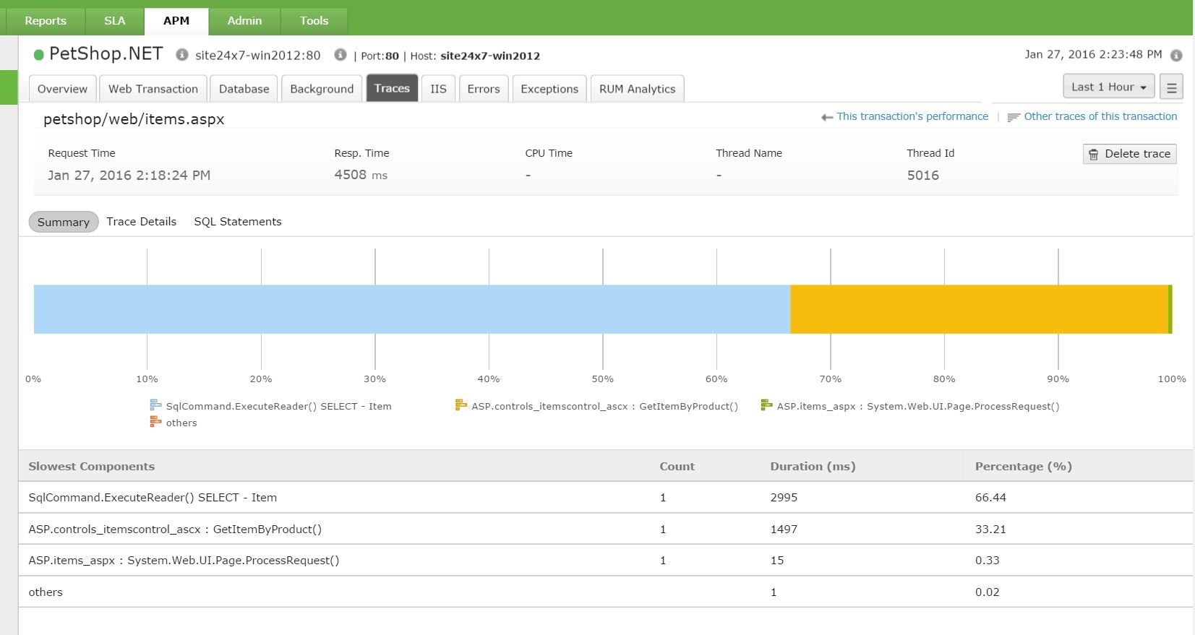The image size is (1195, 635).
Task: Select others table row name
Action: click(x=46, y=592)
